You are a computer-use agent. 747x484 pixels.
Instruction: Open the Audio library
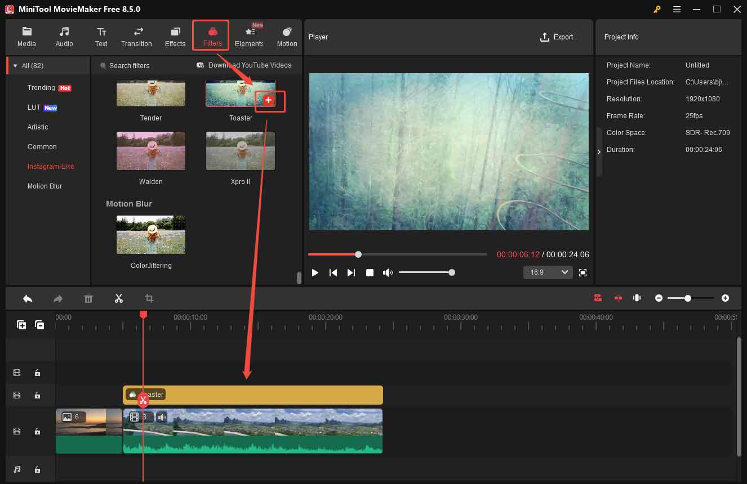64,37
